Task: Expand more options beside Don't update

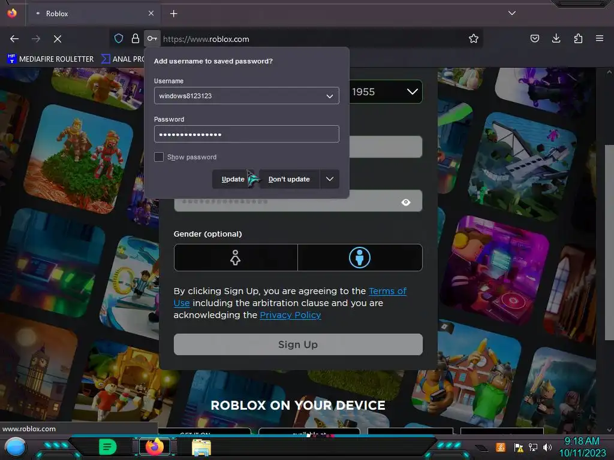Action: click(x=330, y=179)
